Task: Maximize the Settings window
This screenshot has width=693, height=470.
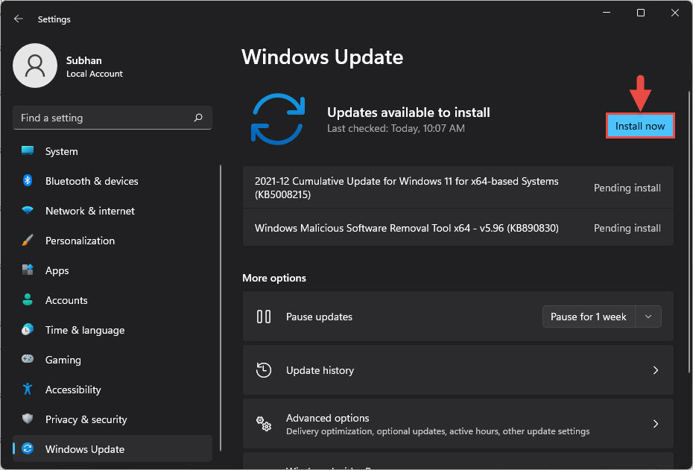Action: pos(640,13)
